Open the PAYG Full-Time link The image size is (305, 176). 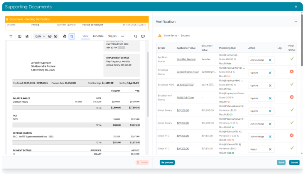point(185,98)
